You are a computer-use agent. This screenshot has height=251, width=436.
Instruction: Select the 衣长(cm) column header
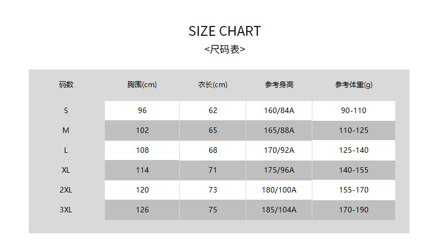pyautogui.click(x=212, y=84)
